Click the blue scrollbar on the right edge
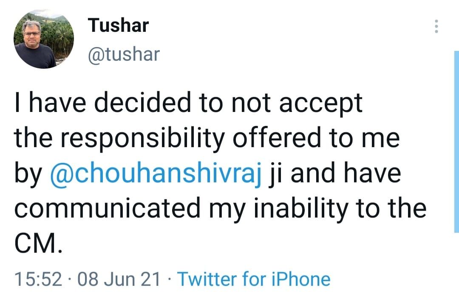 tap(456, 140)
